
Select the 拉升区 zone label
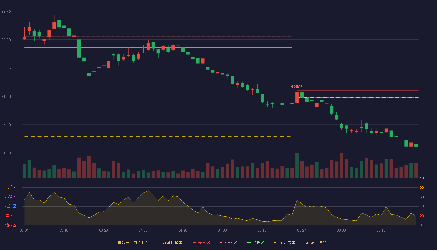(11, 206)
